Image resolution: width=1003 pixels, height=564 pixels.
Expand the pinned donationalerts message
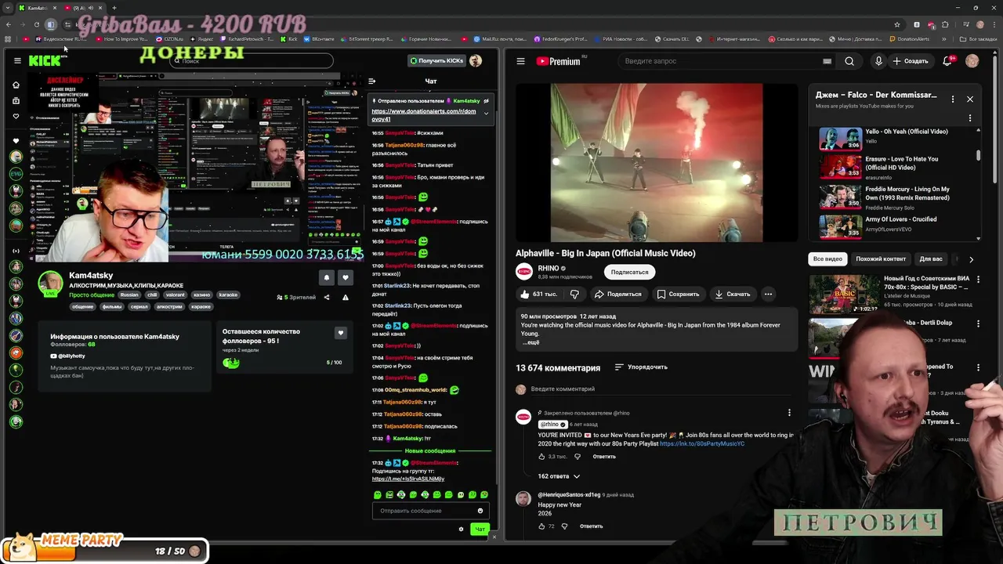[486, 114]
